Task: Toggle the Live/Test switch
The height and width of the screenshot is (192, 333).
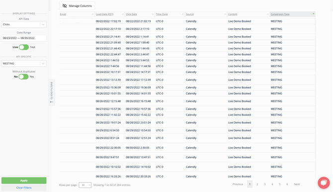Action: [24, 47]
